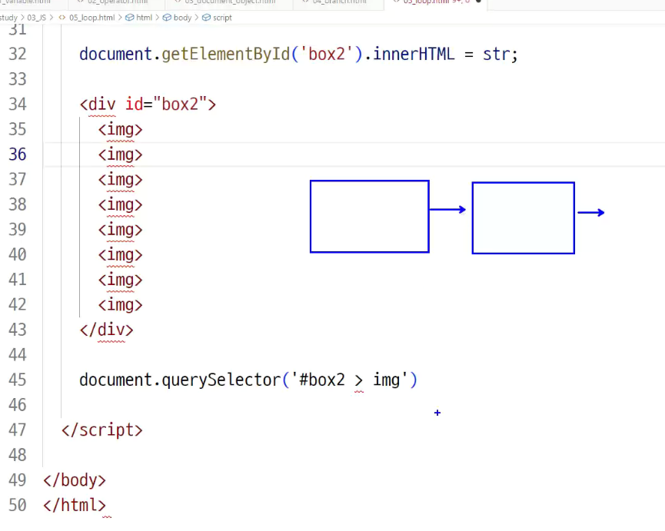
Task: Click line number 49 in the gutter
Action: click(x=18, y=480)
